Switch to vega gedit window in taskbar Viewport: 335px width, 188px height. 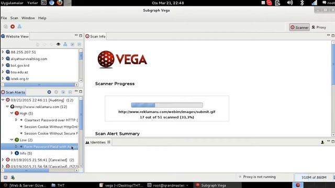click(121, 185)
